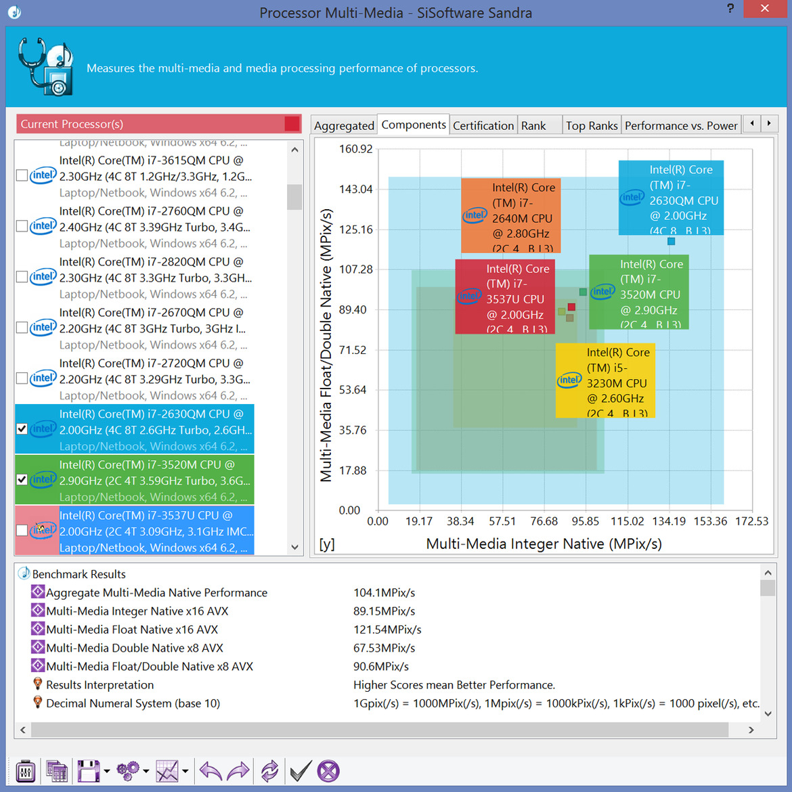
Task: Check the i7-2720QM processor checkbox
Action: click(x=22, y=378)
